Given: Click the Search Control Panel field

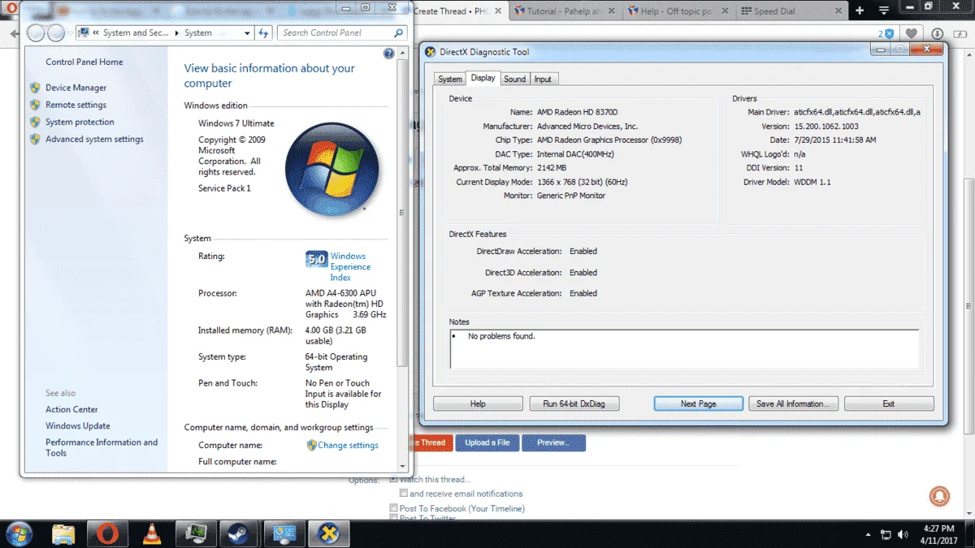Looking at the screenshot, I should 342,32.
